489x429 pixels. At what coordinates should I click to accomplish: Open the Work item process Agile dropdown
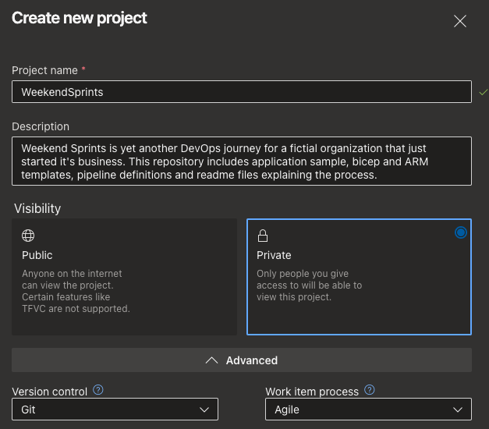pyautogui.click(x=368, y=409)
